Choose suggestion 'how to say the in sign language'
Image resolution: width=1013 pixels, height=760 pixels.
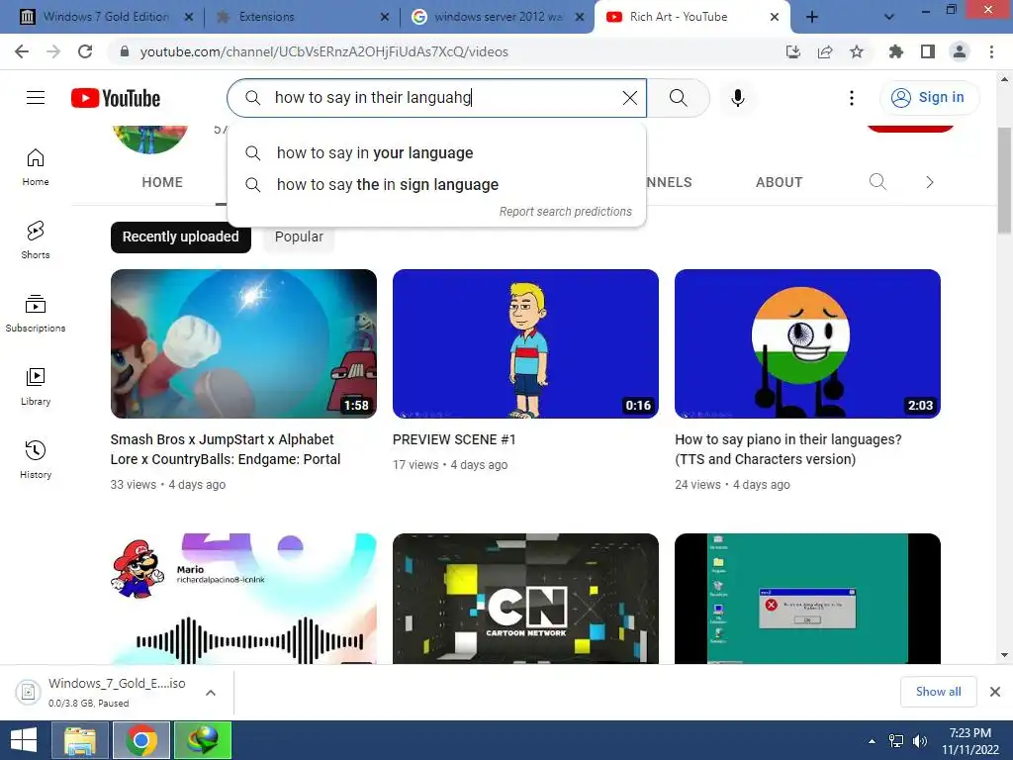pos(436,185)
